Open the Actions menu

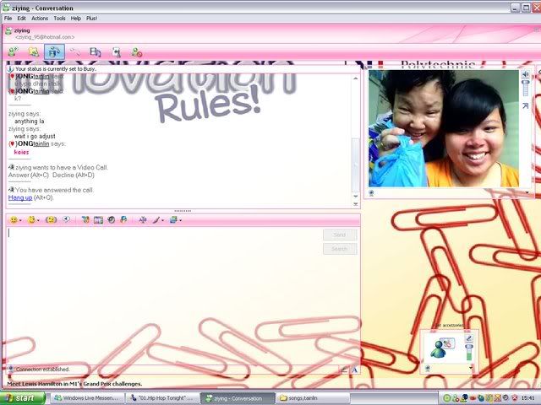40,19
